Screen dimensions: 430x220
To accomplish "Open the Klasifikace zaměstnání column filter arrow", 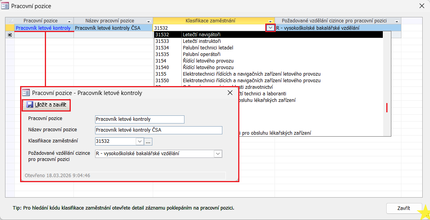I will coord(270,21).
